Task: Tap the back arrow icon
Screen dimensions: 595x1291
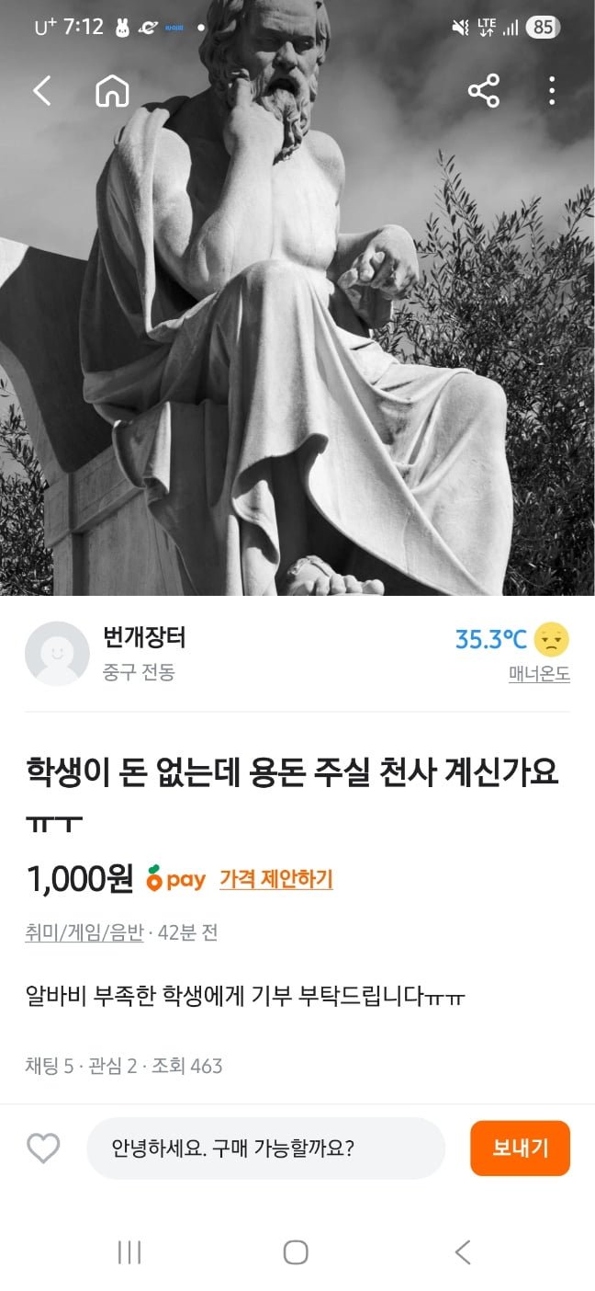Action: coord(42,90)
